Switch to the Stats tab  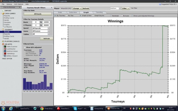click(60, 12)
